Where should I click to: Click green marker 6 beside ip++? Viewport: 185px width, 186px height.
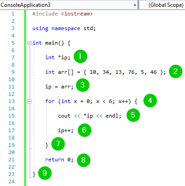tap(84, 130)
